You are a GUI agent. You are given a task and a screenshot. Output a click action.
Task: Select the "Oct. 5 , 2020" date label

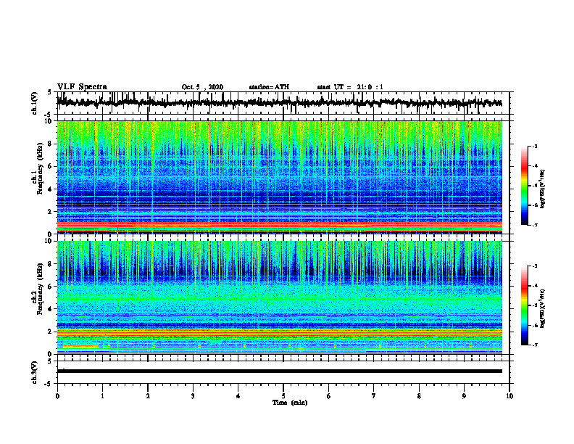(202, 87)
